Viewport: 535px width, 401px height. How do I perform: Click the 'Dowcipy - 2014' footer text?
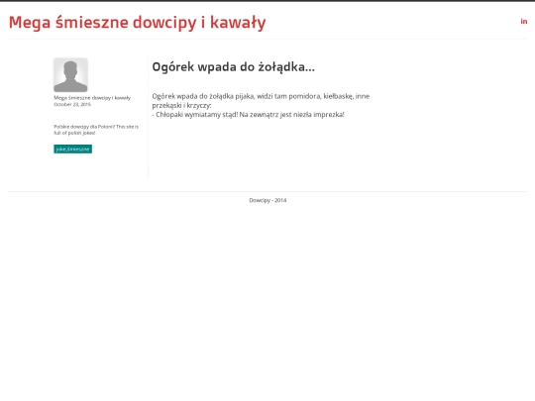pos(267,200)
